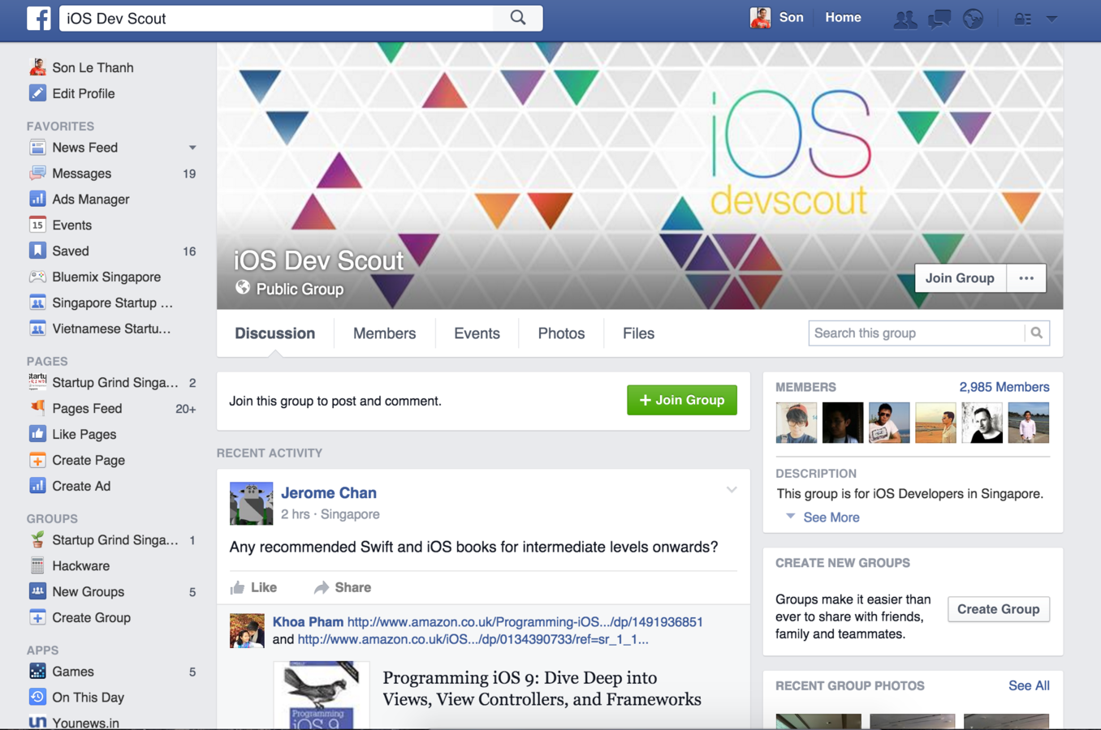Open Khoa Pham's profile link
This screenshot has width=1101, height=730.
pos(308,622)
